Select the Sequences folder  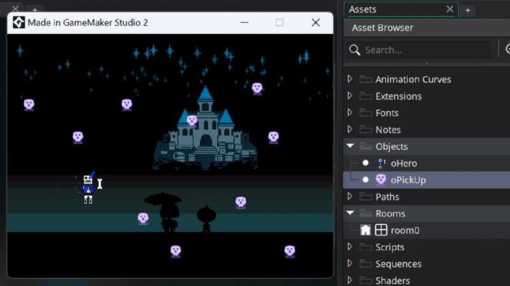(398, 264)
